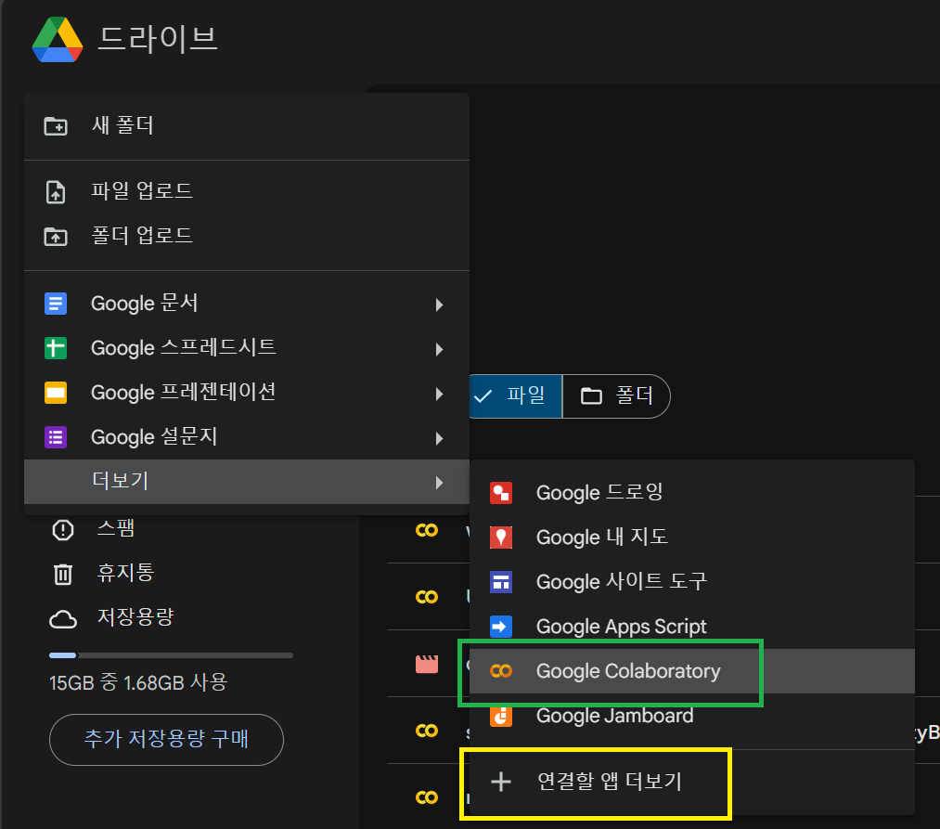
Task: Open the 휴지통 sidebar link
Action: [x=125, y=573]
